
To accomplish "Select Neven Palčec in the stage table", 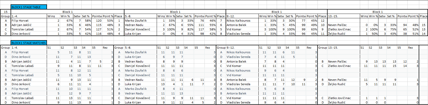I will tap(337, 25).
